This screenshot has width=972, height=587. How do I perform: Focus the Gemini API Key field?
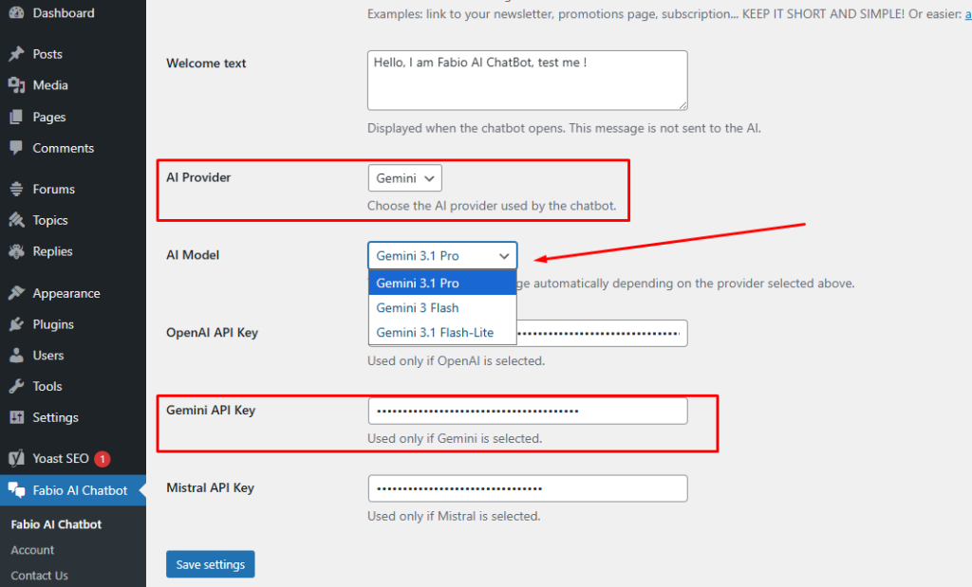[528, 412]
